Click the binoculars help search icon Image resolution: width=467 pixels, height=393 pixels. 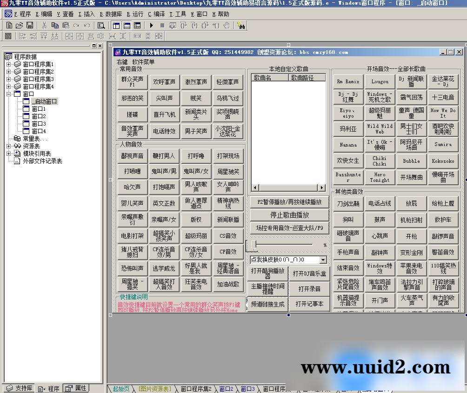coord(241,26)
